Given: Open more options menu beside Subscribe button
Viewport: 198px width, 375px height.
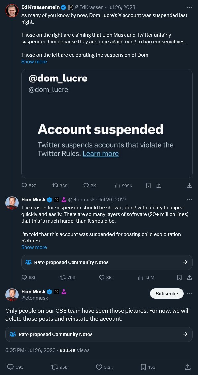Looking at the screenshot, I should [x=189, y=294].
